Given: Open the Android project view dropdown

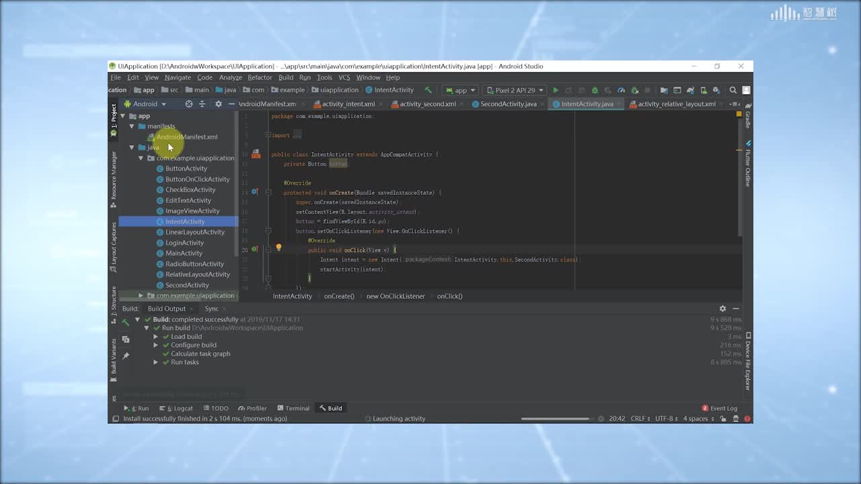Looking at the screenshot, I should [145, 104].
